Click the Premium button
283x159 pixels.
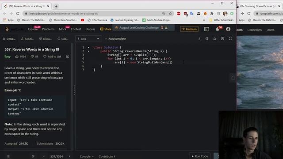pos(189,29)
